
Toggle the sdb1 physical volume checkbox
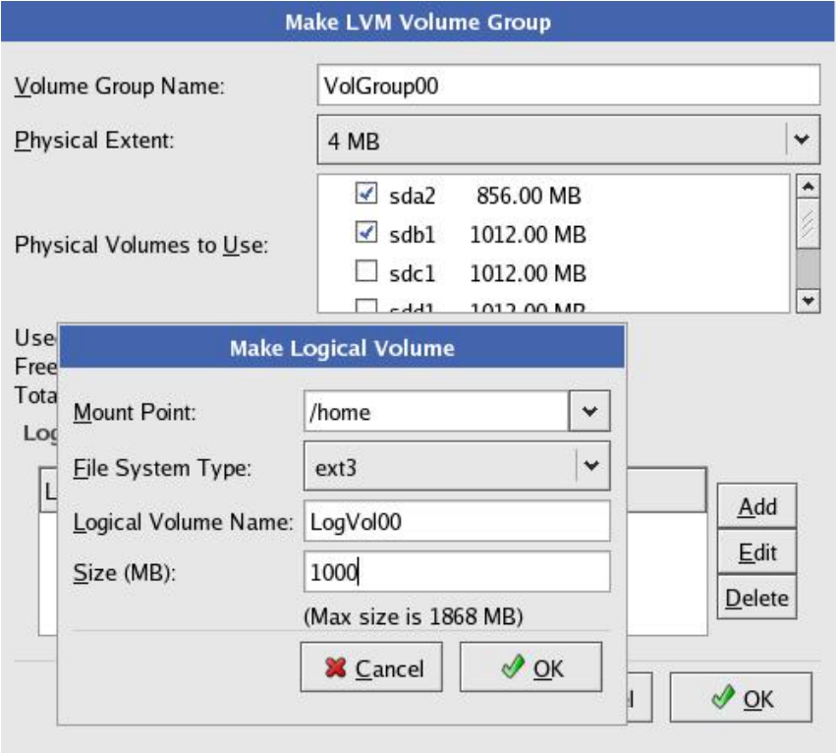coord(366,234)
